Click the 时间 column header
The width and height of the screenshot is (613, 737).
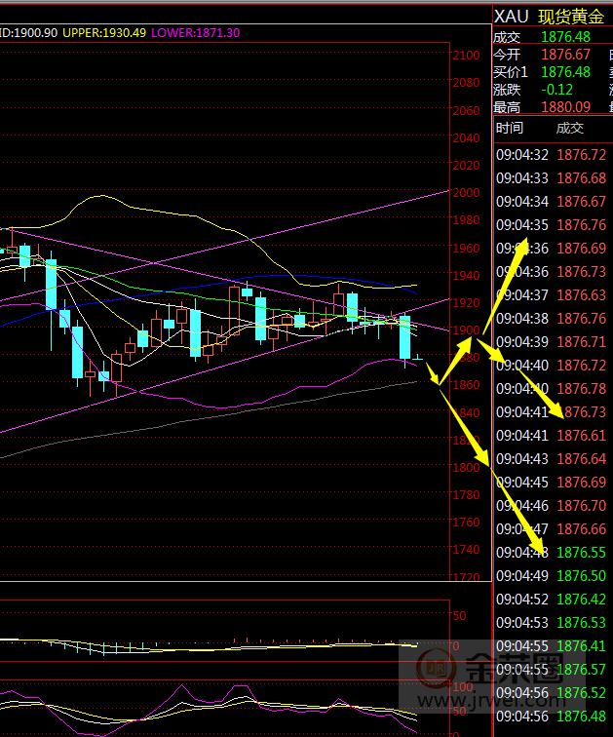[509, 128]
